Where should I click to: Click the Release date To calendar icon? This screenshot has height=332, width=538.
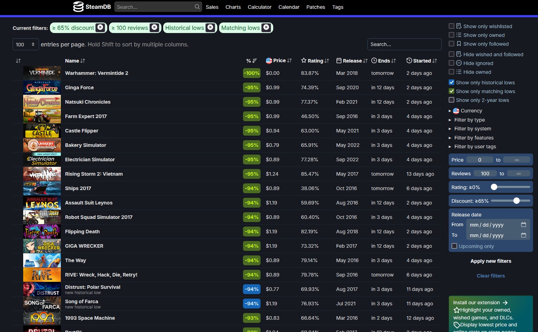click(523, 235)
